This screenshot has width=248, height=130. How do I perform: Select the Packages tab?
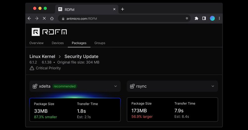(79, 43)
